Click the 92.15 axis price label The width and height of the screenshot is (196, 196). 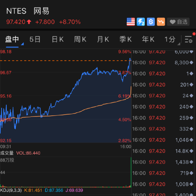pyautogui.click(x=6, y=141)
